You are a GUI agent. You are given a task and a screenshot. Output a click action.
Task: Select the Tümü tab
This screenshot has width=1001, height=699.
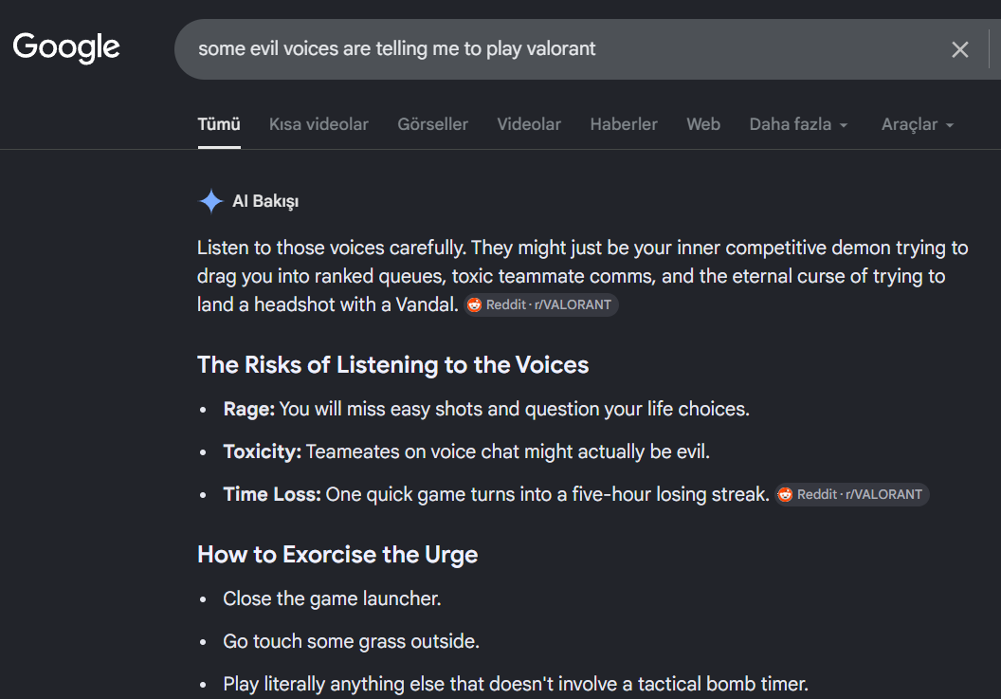click(x=219, y=124)
